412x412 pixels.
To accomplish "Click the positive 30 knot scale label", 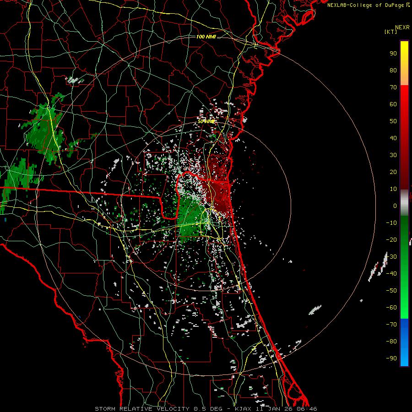I will pos(393,155).
